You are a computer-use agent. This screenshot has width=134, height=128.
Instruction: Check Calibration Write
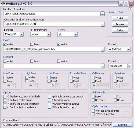93,77
